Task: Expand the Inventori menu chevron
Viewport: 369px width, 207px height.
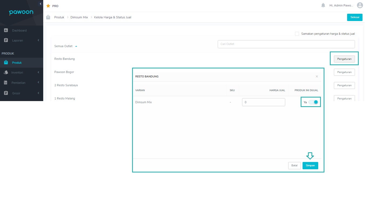Action: (x=38, y=72)
